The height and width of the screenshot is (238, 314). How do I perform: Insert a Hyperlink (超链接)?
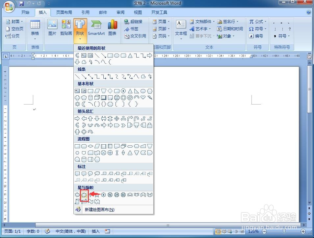133,21
